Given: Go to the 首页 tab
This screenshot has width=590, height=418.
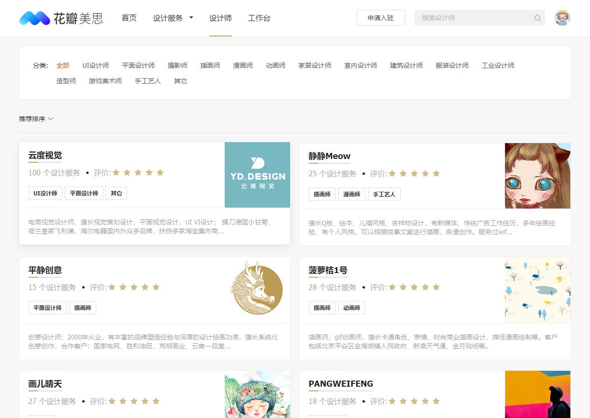Looking at the screenshot, I should click(129, 18).
